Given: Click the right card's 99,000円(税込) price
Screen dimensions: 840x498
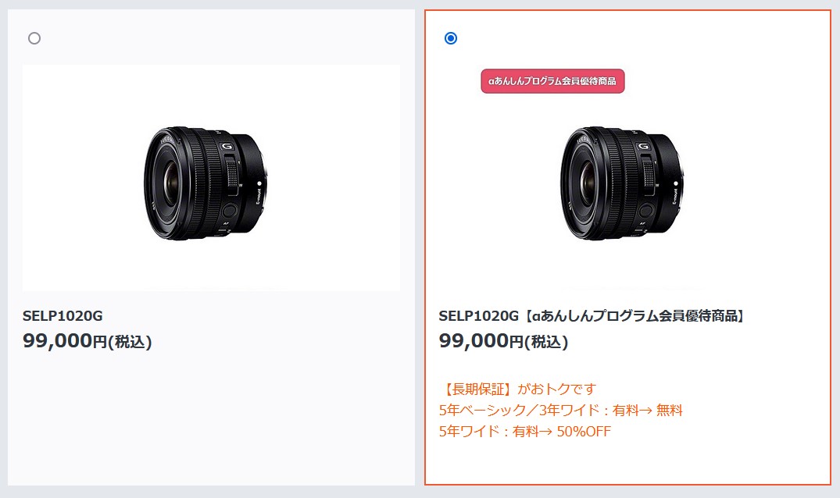Looking at the screenshot, I should click(503, 341).
